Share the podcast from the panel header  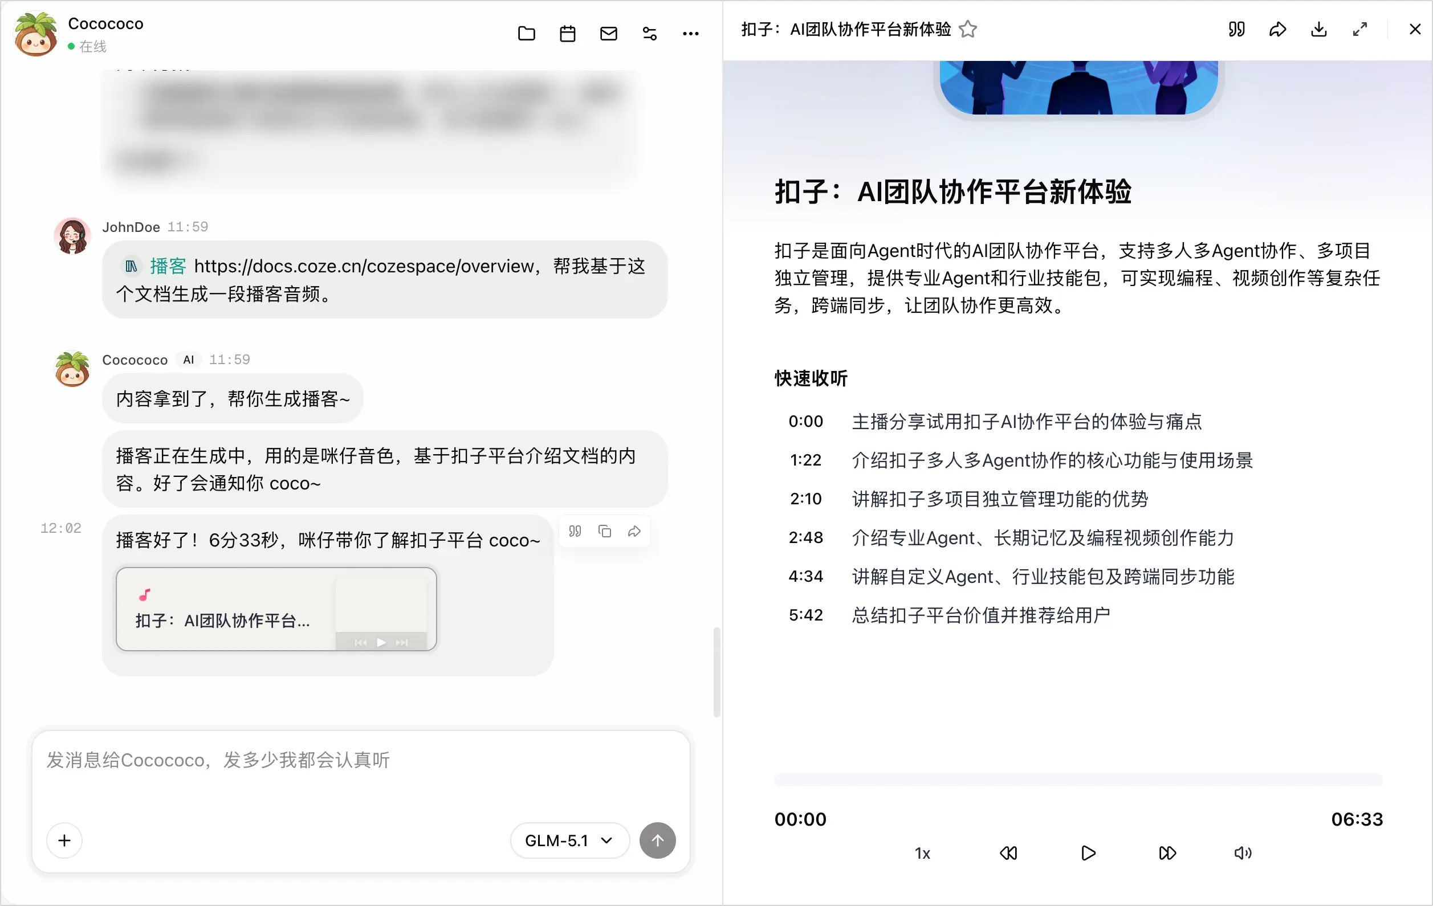(1278, 29)
